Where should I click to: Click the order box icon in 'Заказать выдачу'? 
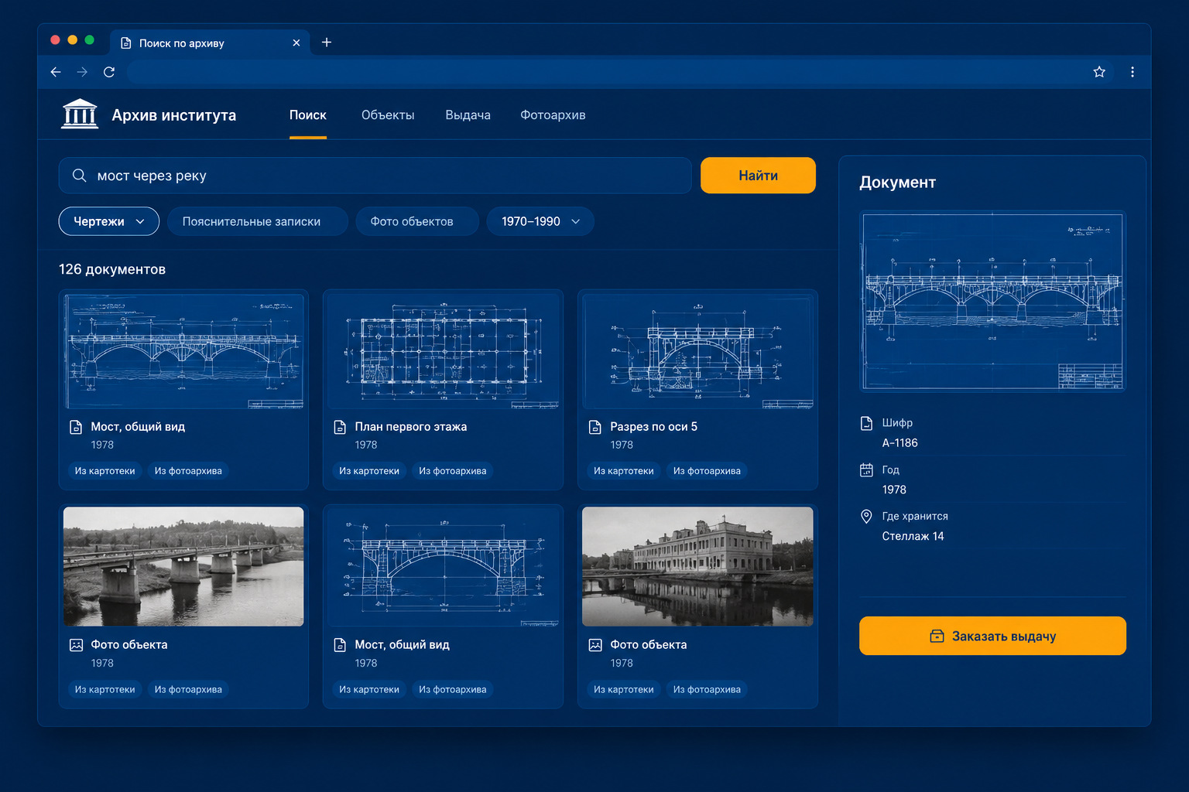coord(937,636)
